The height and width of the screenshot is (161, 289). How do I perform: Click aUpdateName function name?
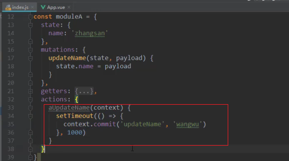[69, 108]
